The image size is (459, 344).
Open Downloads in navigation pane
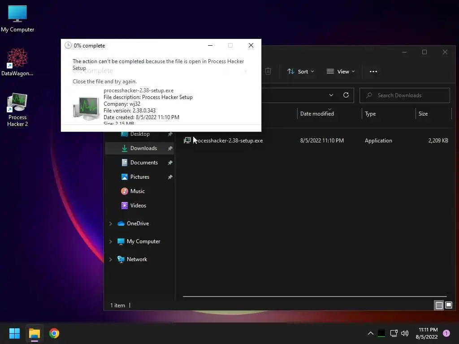pyautogui.click(x=140, y=148)
